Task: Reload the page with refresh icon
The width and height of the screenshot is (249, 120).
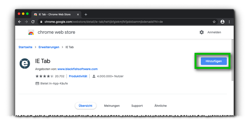Action: (33, 22)
